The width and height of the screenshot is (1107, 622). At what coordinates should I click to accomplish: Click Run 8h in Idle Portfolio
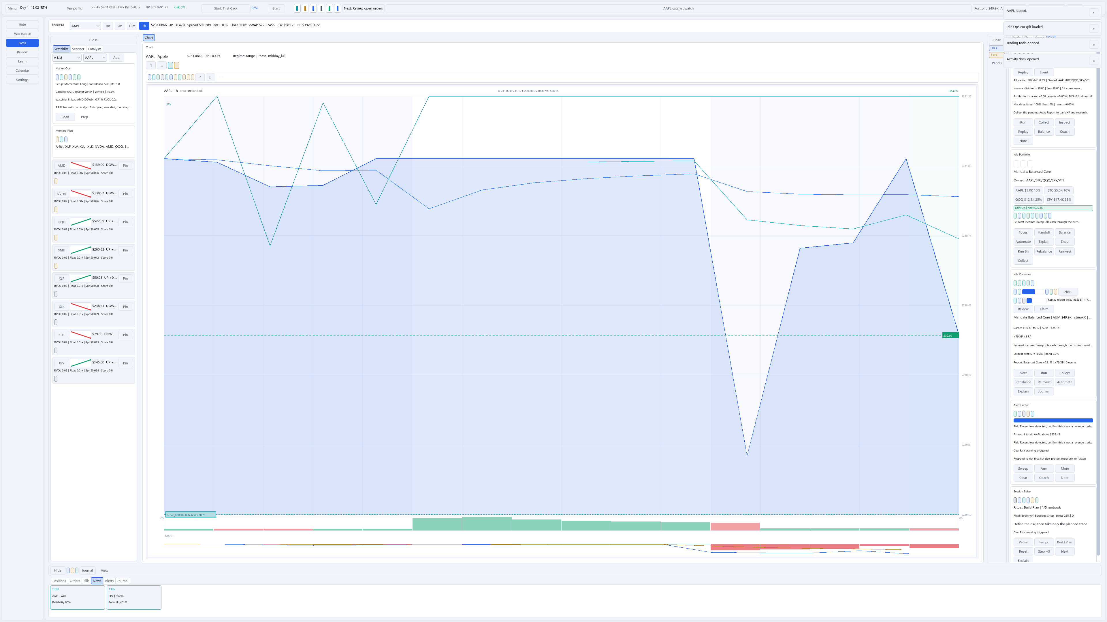pos(1023,252)
